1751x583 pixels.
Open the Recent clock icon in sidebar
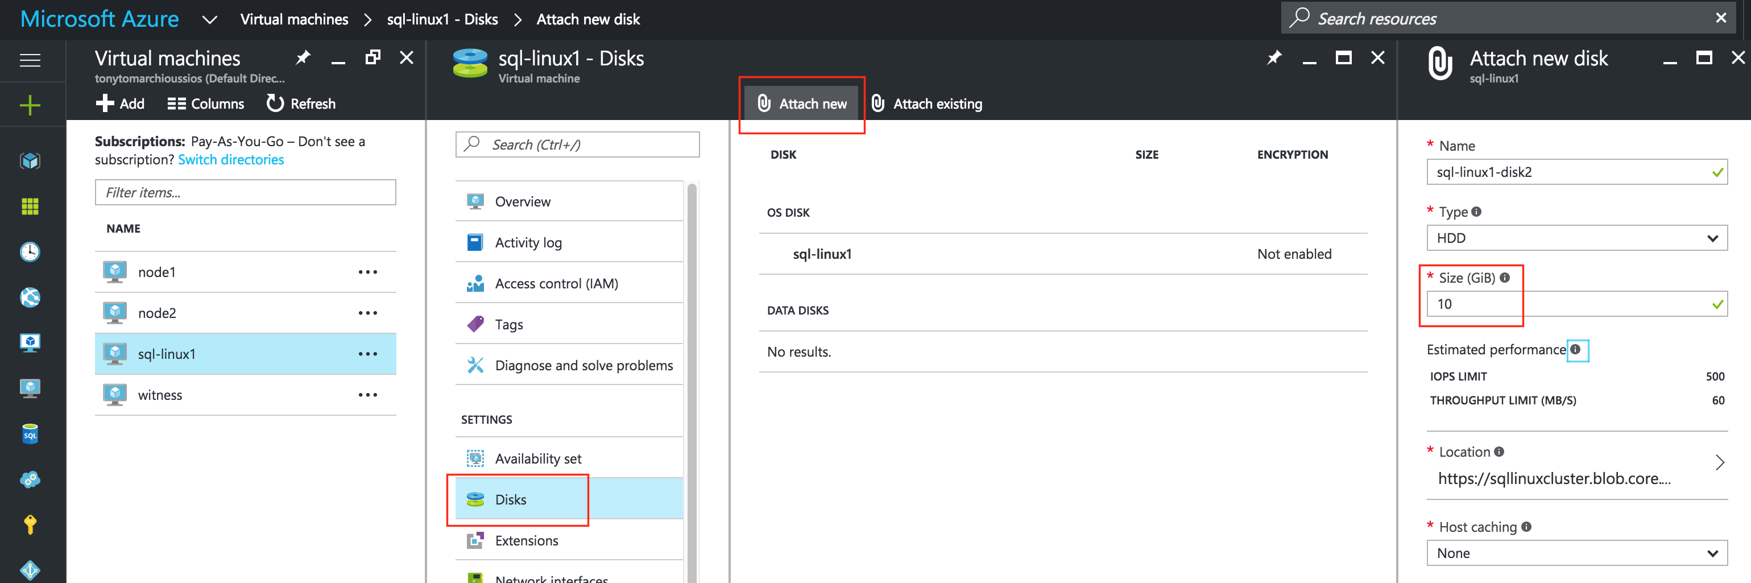click(x=30, y=252)
